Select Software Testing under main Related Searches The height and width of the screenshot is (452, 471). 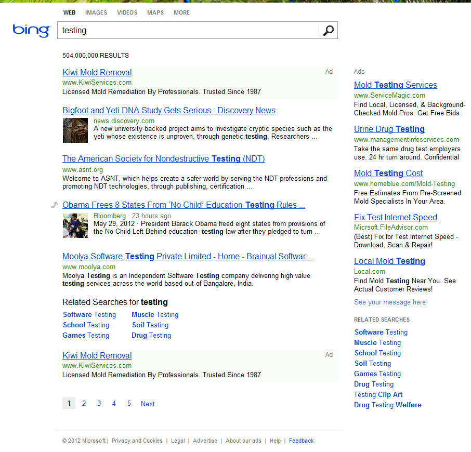89,314
